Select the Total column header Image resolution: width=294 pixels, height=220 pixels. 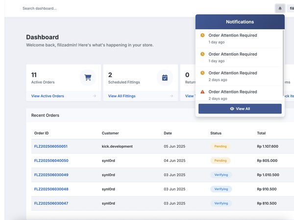click(261, 133)
